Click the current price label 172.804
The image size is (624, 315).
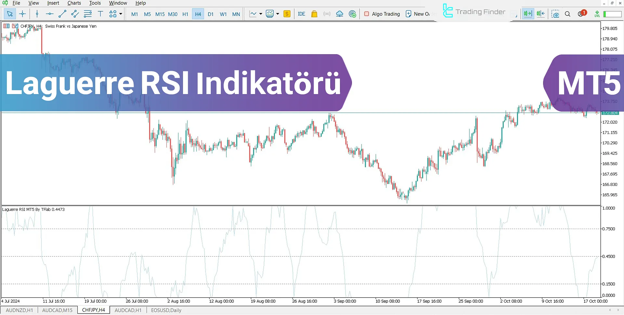(x=610, y=113)
